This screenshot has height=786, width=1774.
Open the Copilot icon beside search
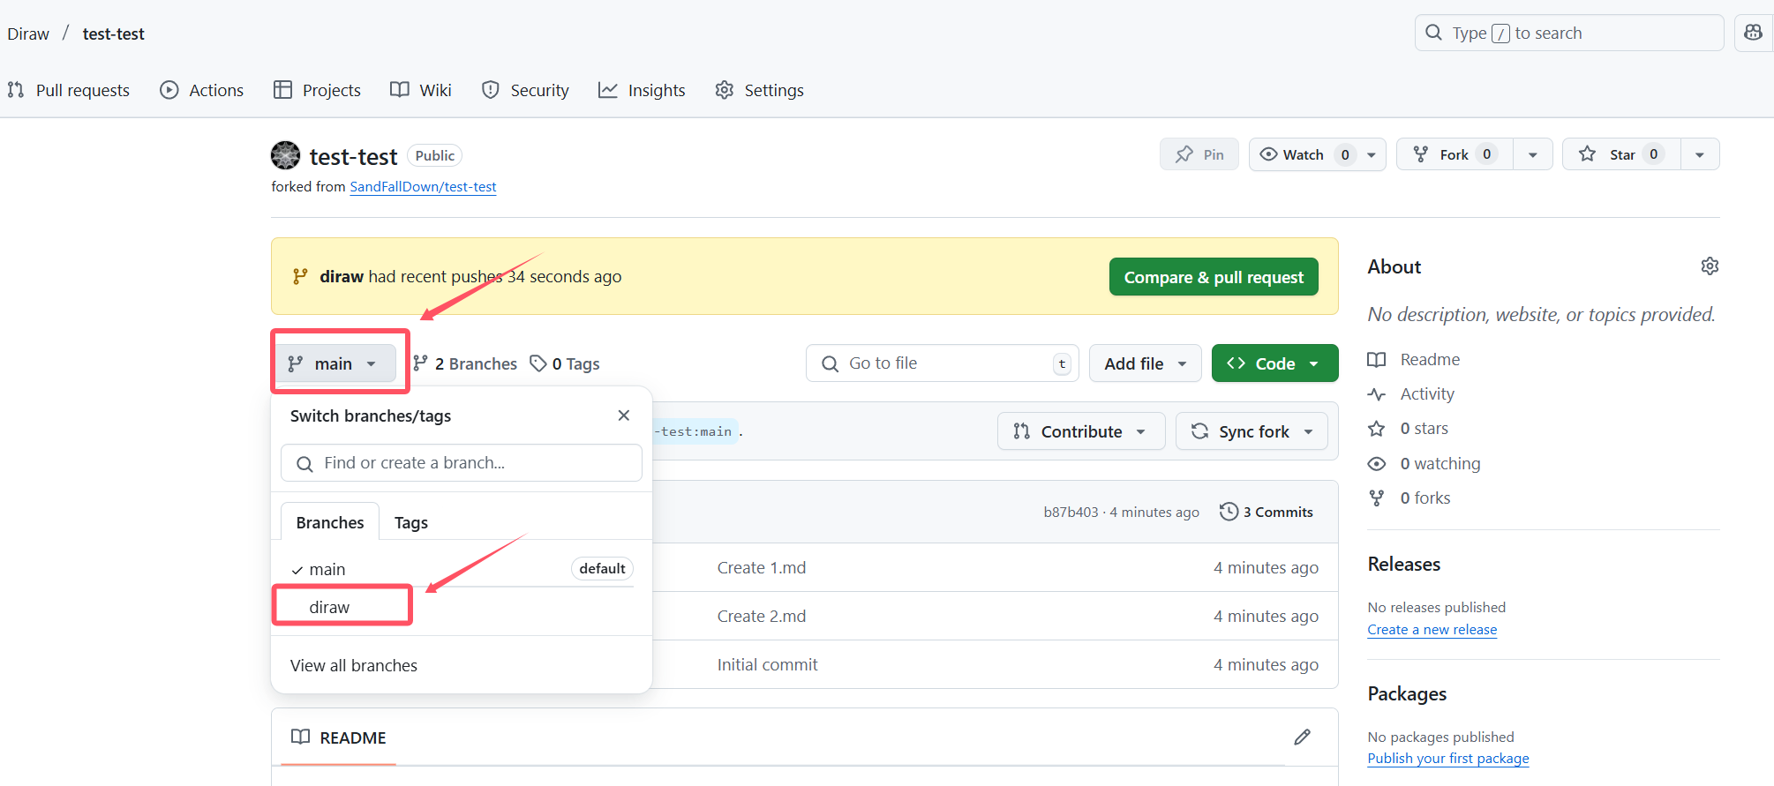tap(1753, 33)
